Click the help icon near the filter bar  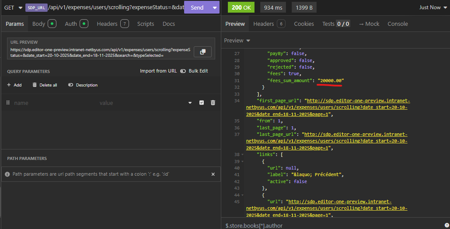[x=447, y=226]
